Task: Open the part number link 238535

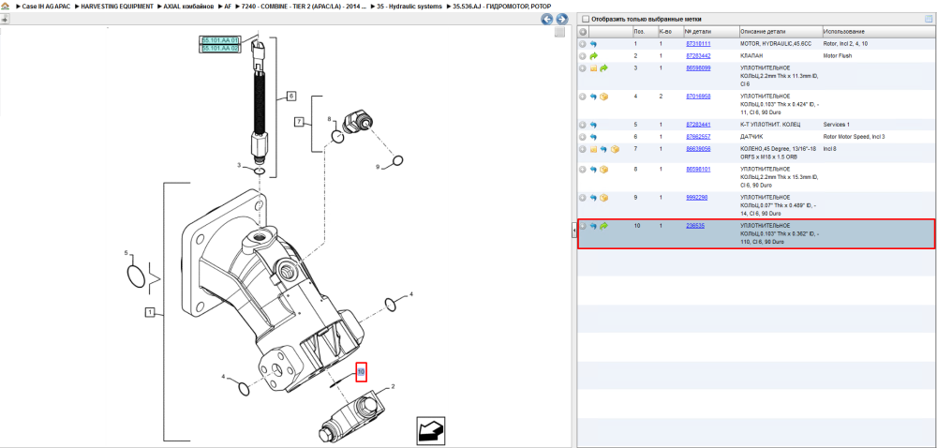Action: coord(695,227)
